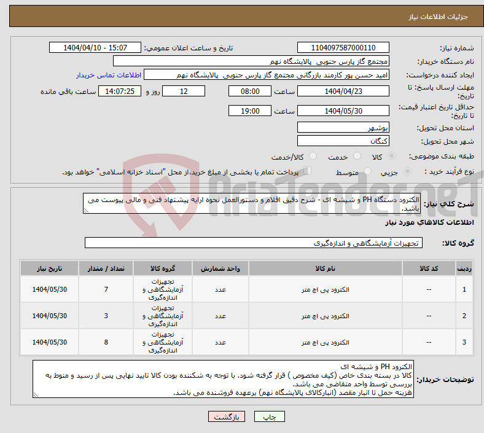Select the خدمت radio button
Screen dimensions: 484x433
(x=357, y=156)
